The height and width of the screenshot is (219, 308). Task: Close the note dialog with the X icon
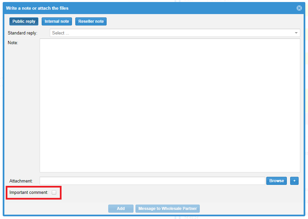[x=299, y=8]
